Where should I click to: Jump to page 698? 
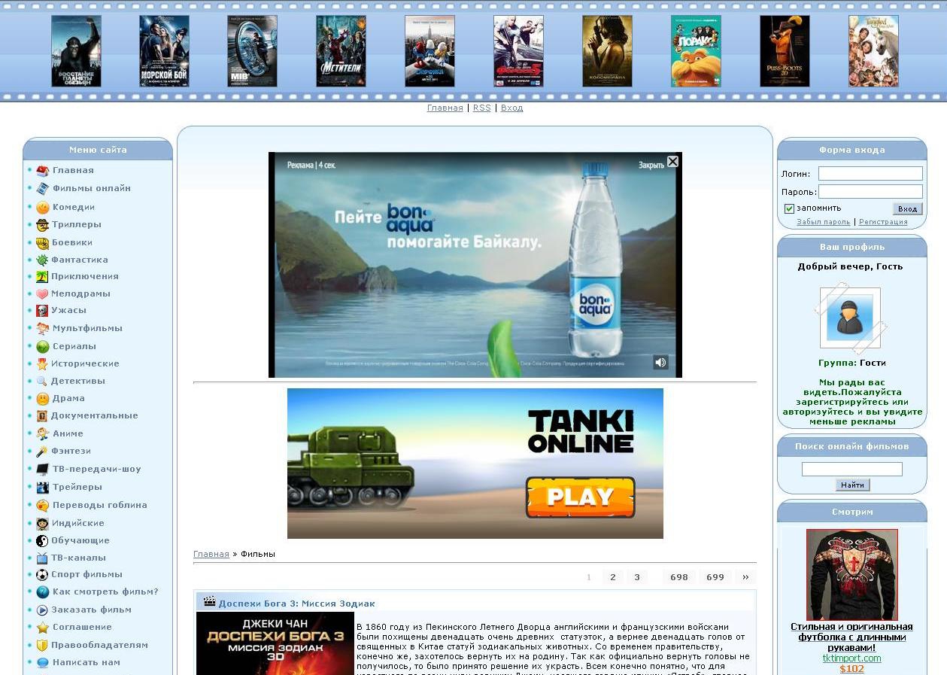tap(679, 577)
